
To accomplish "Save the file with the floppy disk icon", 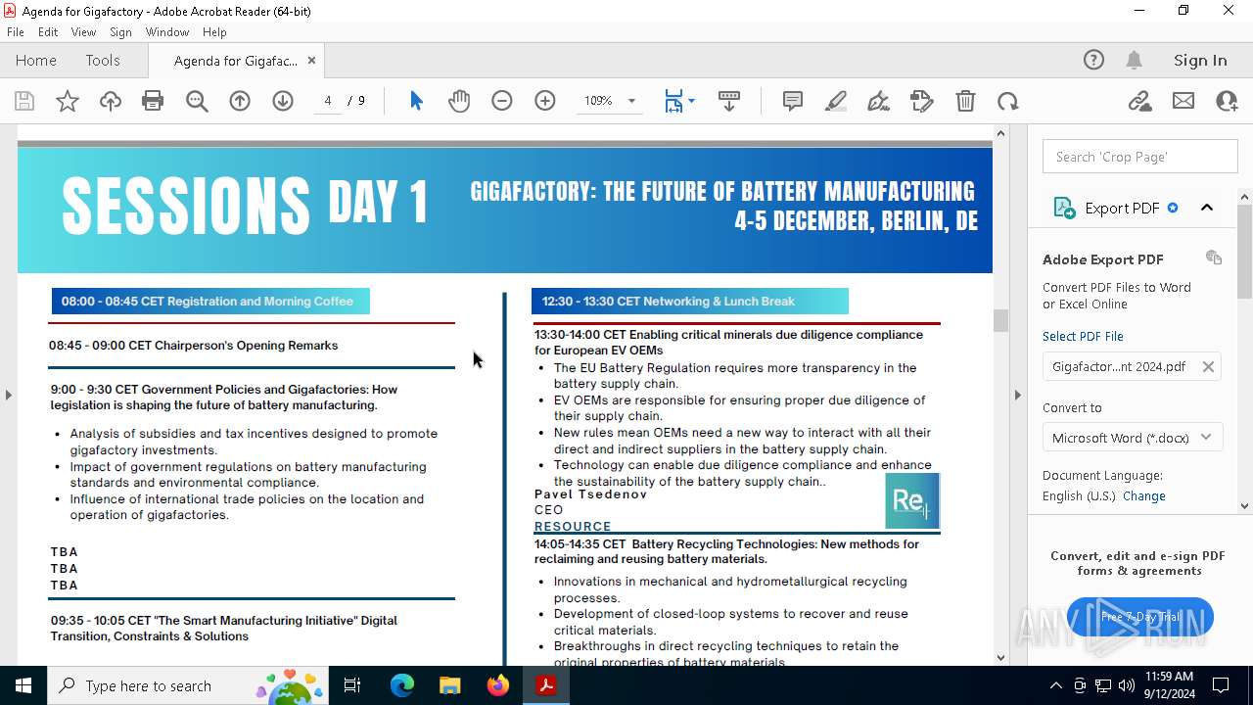I will [24, 101].
